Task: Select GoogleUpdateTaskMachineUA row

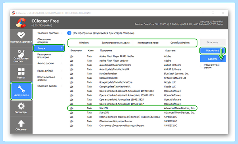Action: pos(132,87)
